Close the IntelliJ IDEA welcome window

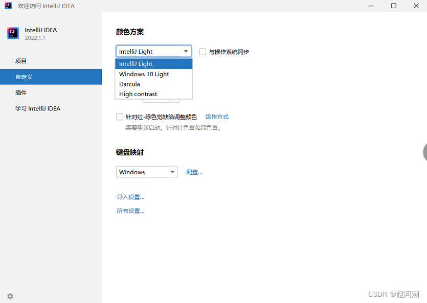(416, 6)
